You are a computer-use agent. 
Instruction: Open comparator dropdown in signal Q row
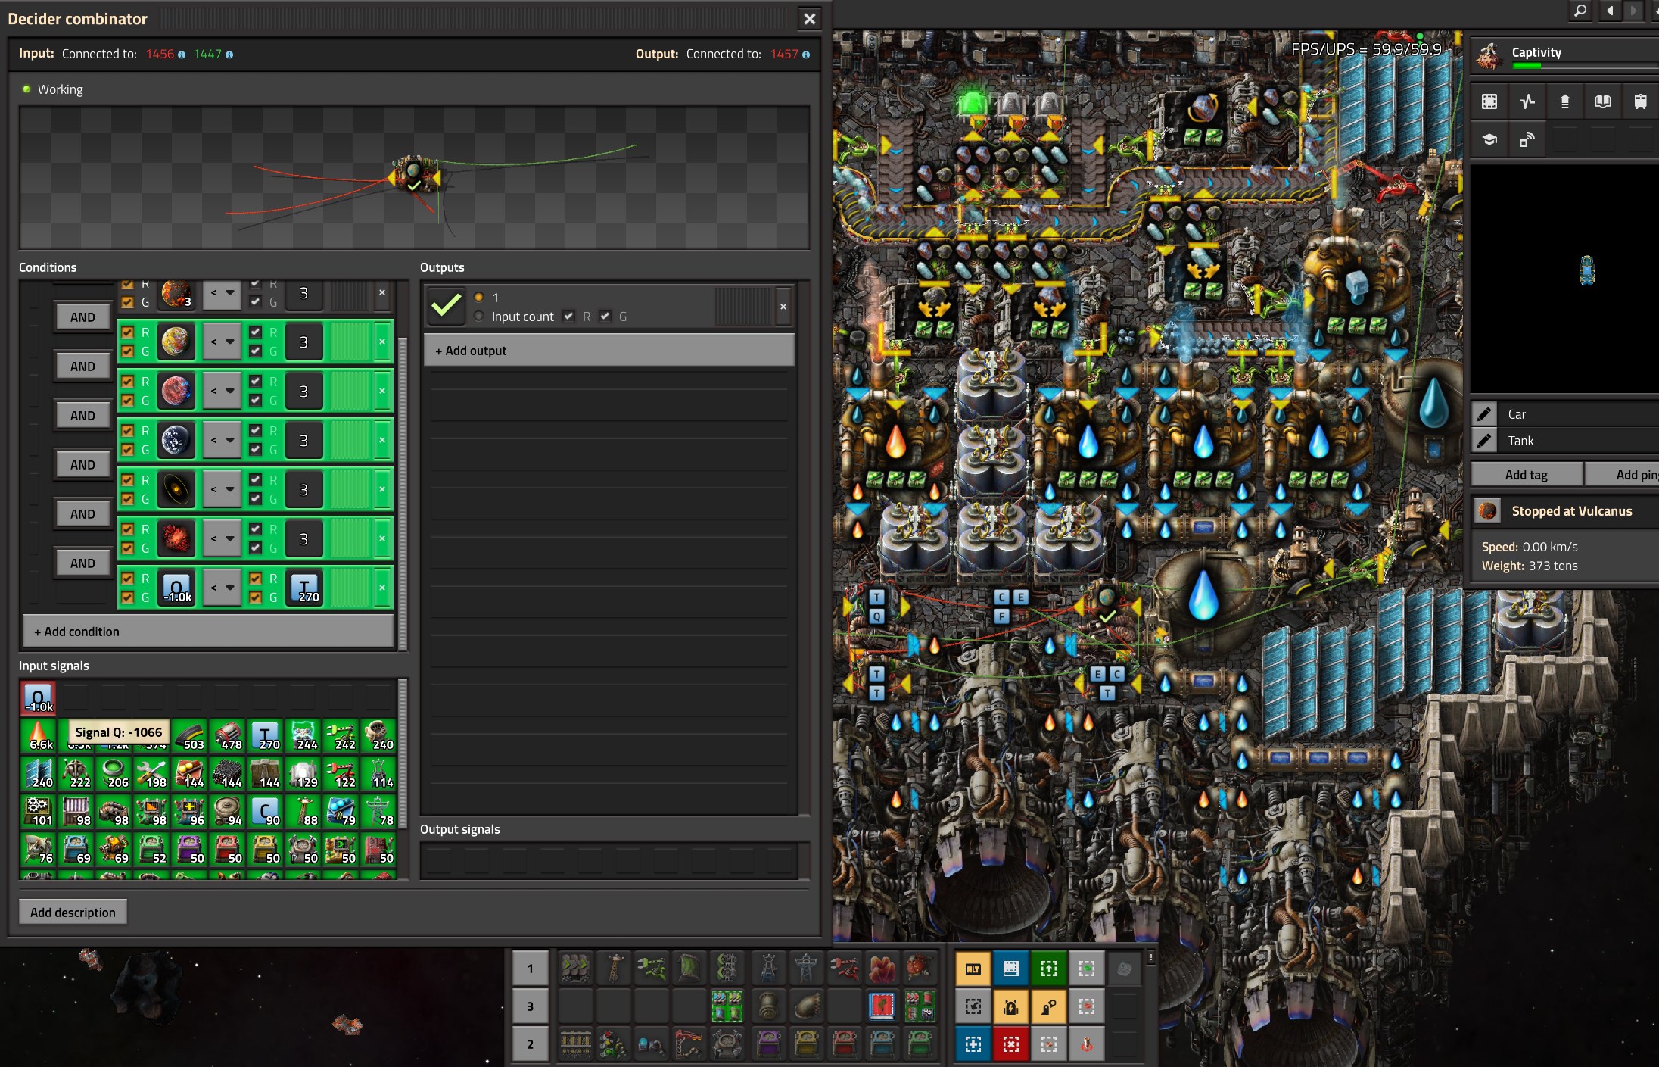(x=222, y=588)
